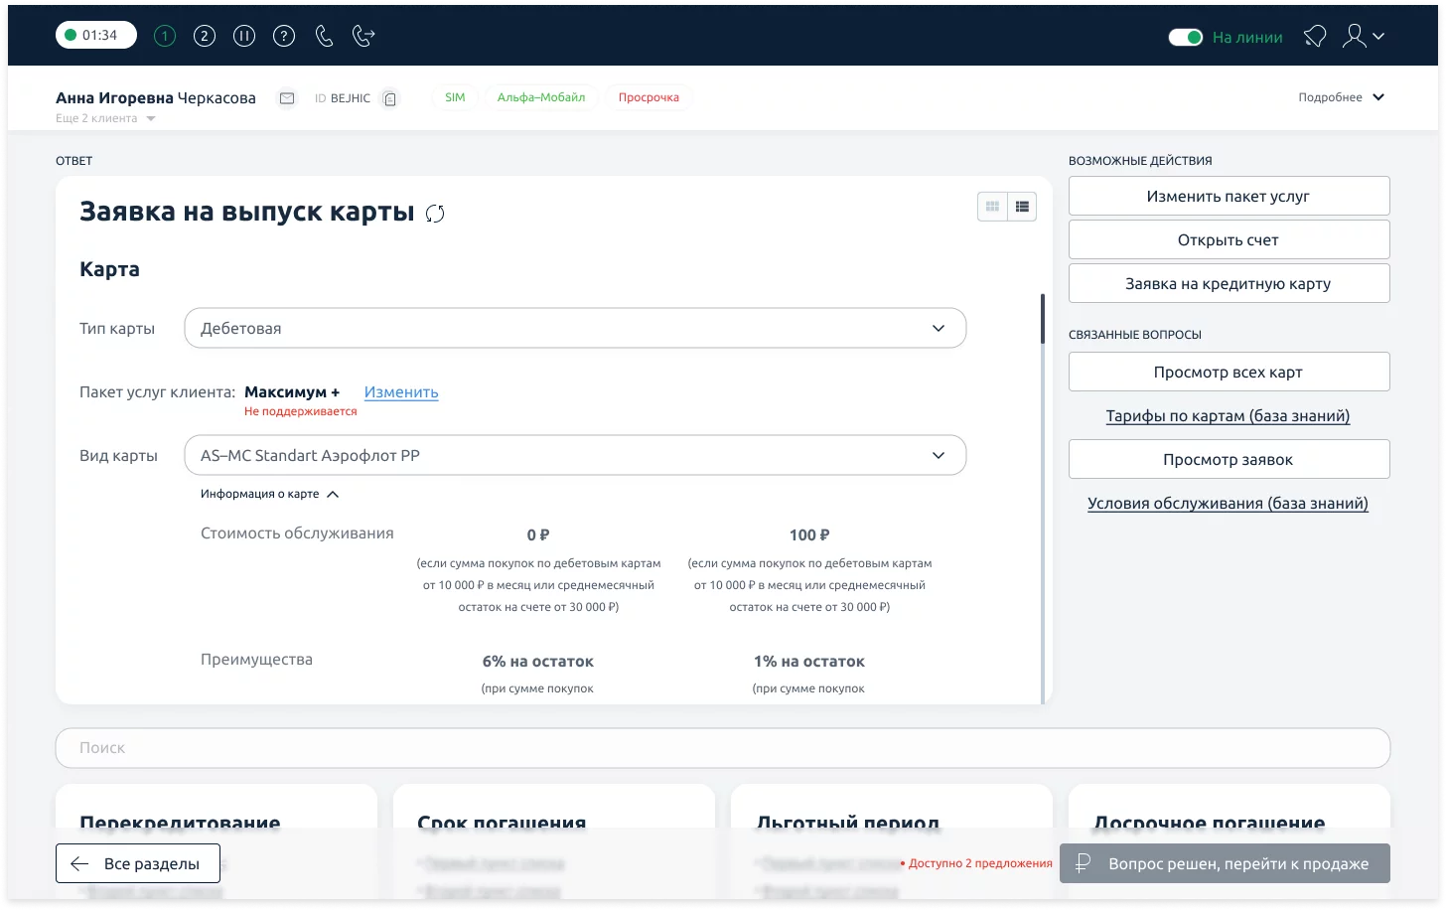Switch to list view layout
Image resolution: width=1446 pixels, height=910 pixels.
(1022, 207)
